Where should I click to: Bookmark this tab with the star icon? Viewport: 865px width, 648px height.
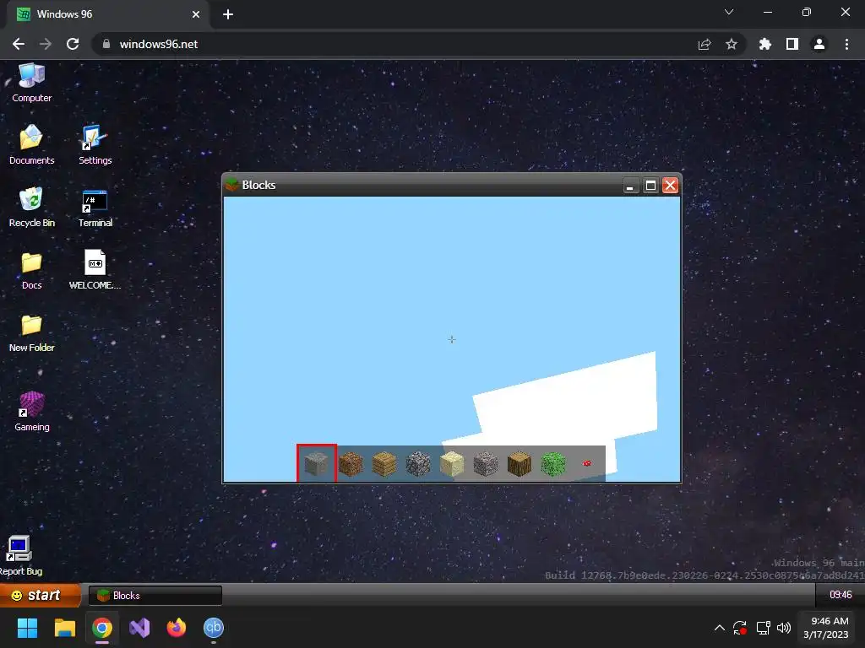(x=732, y=44)
